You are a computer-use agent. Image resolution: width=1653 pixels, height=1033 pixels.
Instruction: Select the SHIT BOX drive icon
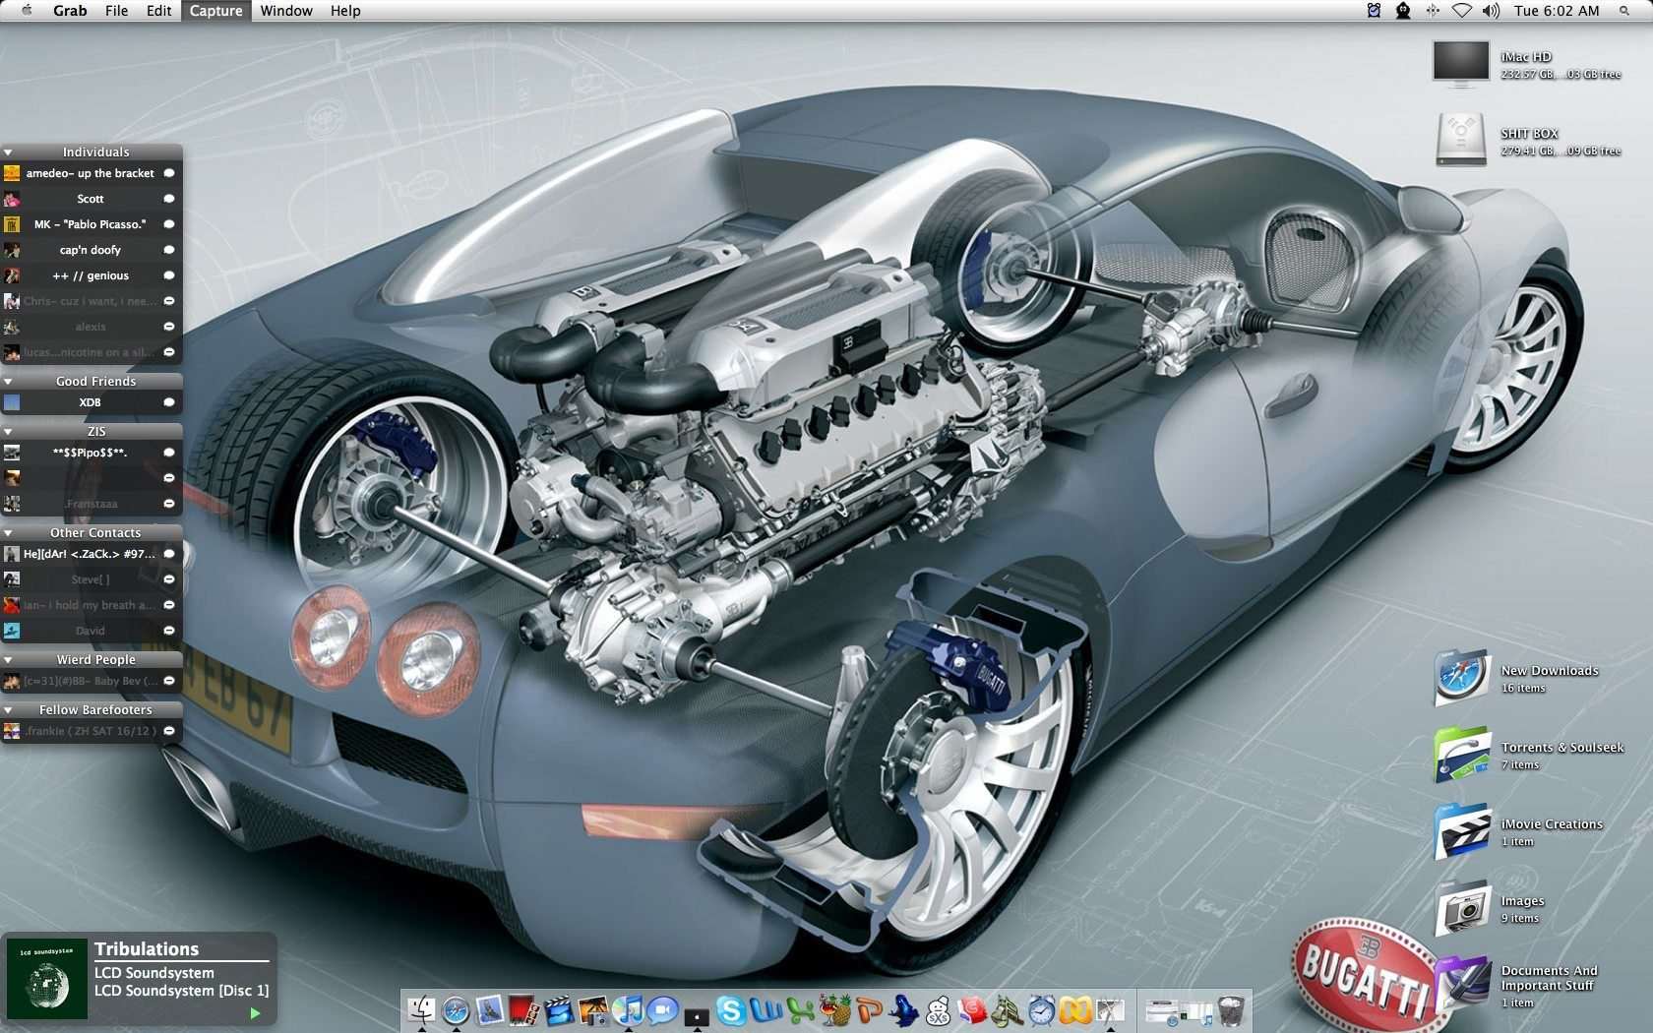coord(1461,140)
